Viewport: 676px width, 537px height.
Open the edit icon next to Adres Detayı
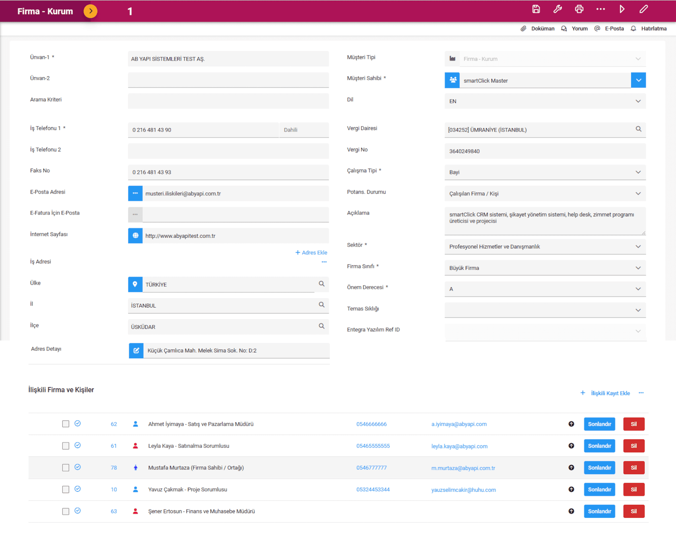(x=136, y=350)
